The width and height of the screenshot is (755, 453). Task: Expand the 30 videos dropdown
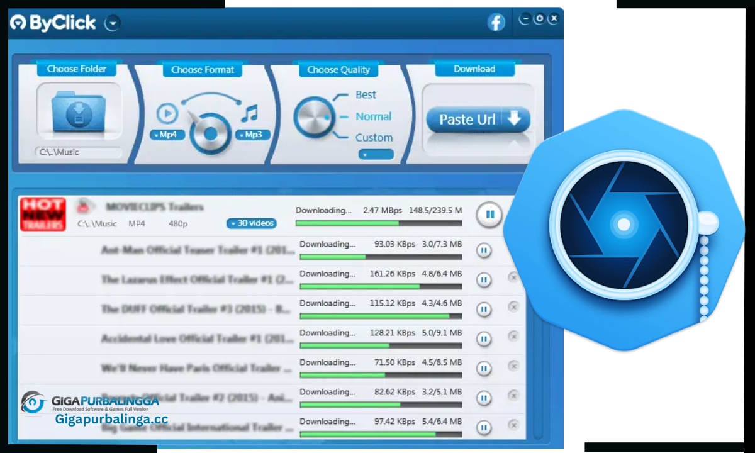coord(251,223)
